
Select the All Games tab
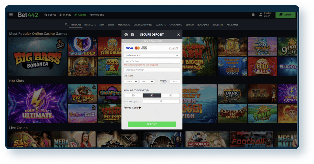232,25
